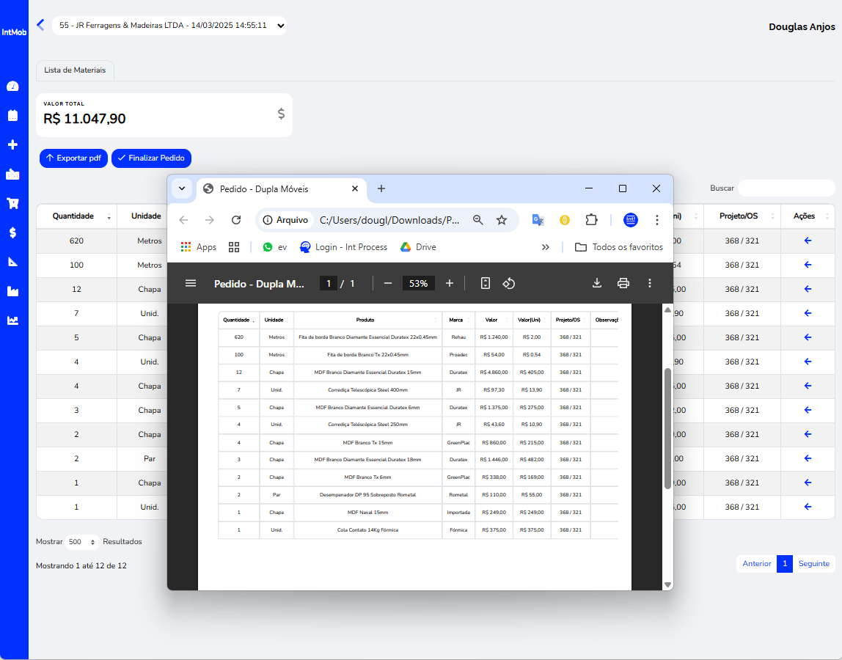Open a new Chrome tab

point(381,188)
